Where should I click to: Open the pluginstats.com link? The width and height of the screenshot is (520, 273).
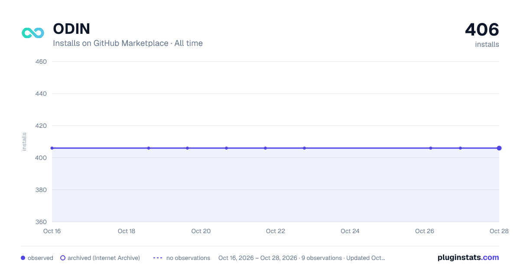point(468,257)
